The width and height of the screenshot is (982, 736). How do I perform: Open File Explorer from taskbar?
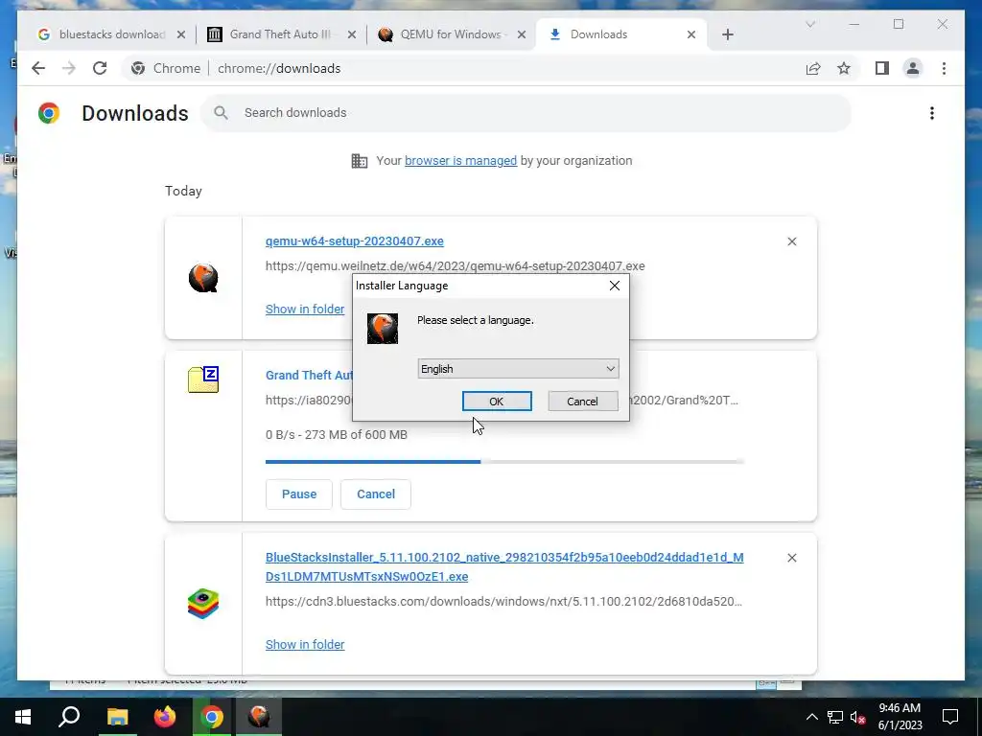pos(117,717)
